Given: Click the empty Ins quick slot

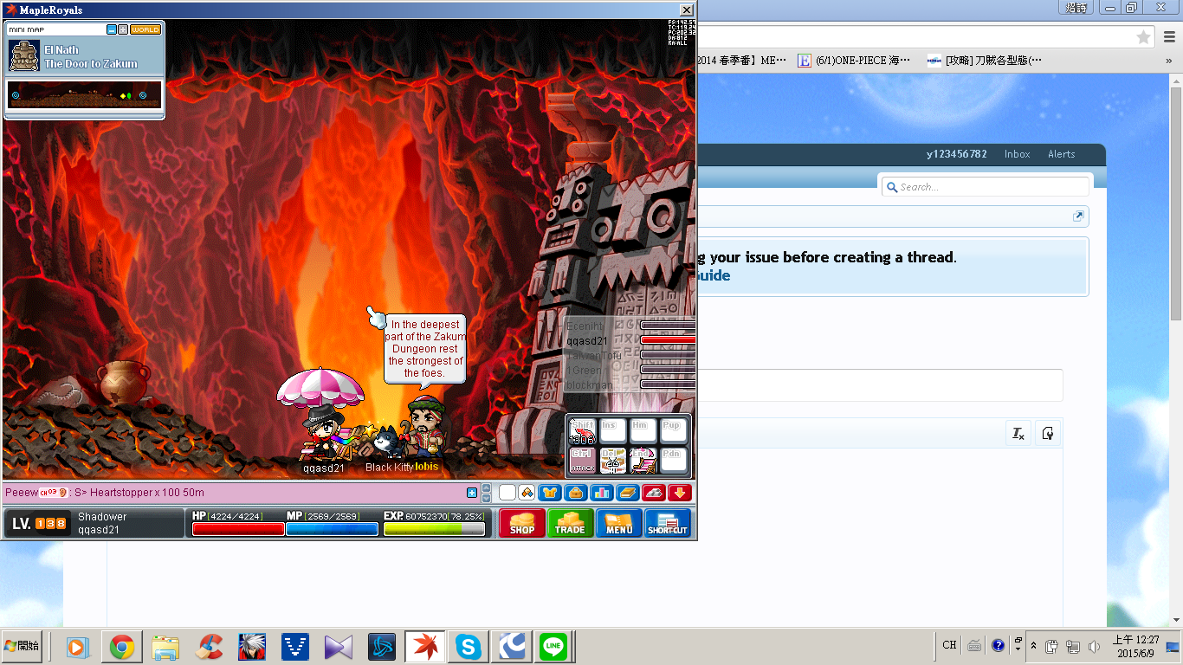Looking at the screenshot, I should 613,431.
